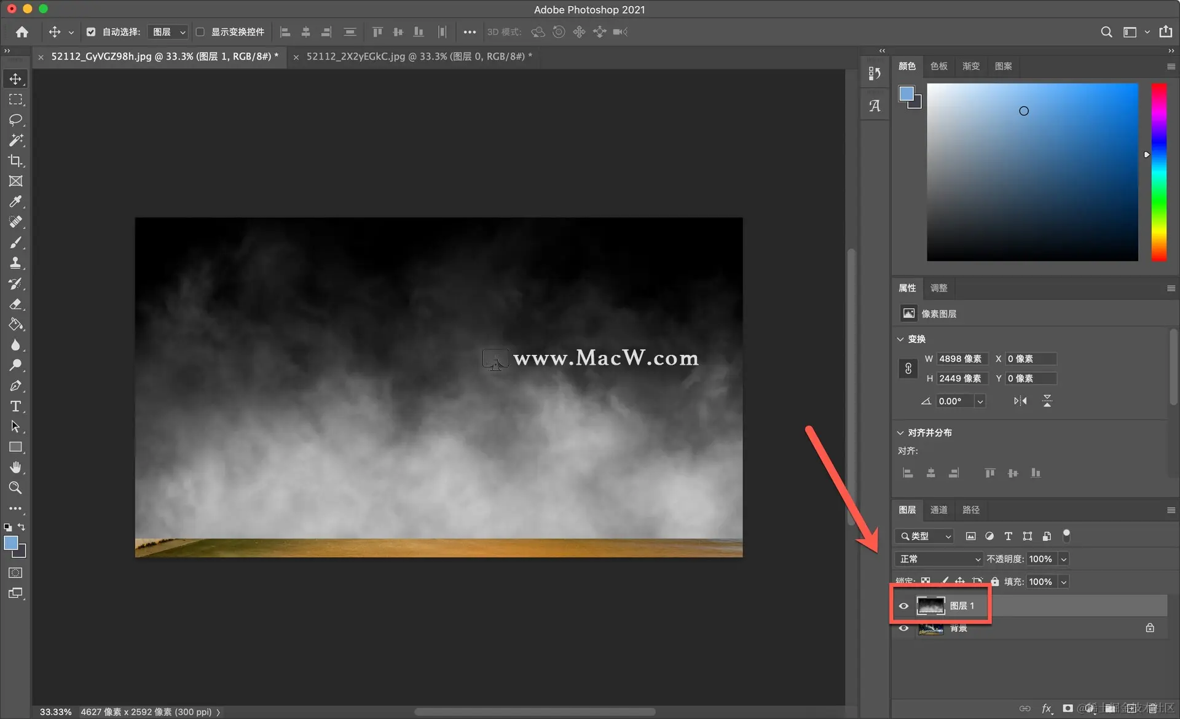Click the vertical hue spectrum slider
1180x719 pixels.
1159,172
